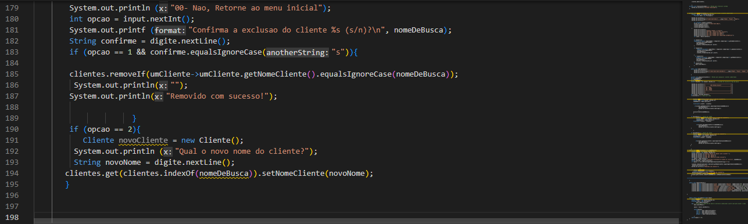The image size is (748, 224).
Task: Click the novoNome variable declaration
Action: click(120, 162)
